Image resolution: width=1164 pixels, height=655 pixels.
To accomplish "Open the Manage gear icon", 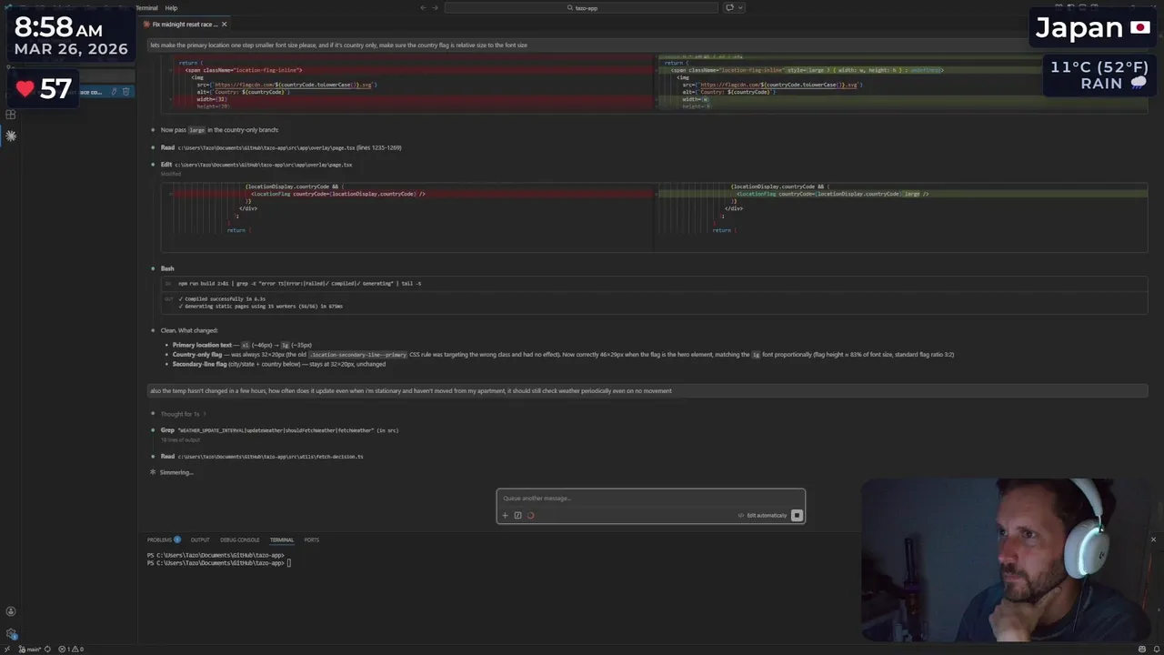I will tap(11, 634).
